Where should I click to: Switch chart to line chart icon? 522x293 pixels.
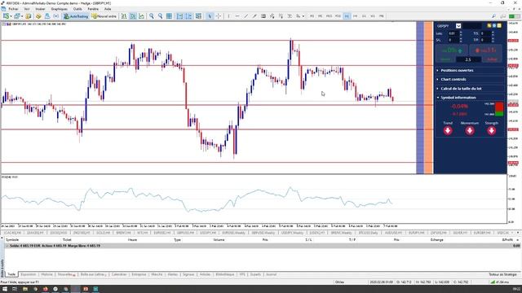(x=141, y=16)
